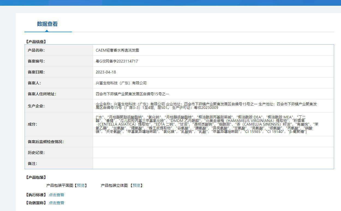Click registrant 兴富生物科技（广东）有限公司
341x211 pixels.
tap(121, 83)
